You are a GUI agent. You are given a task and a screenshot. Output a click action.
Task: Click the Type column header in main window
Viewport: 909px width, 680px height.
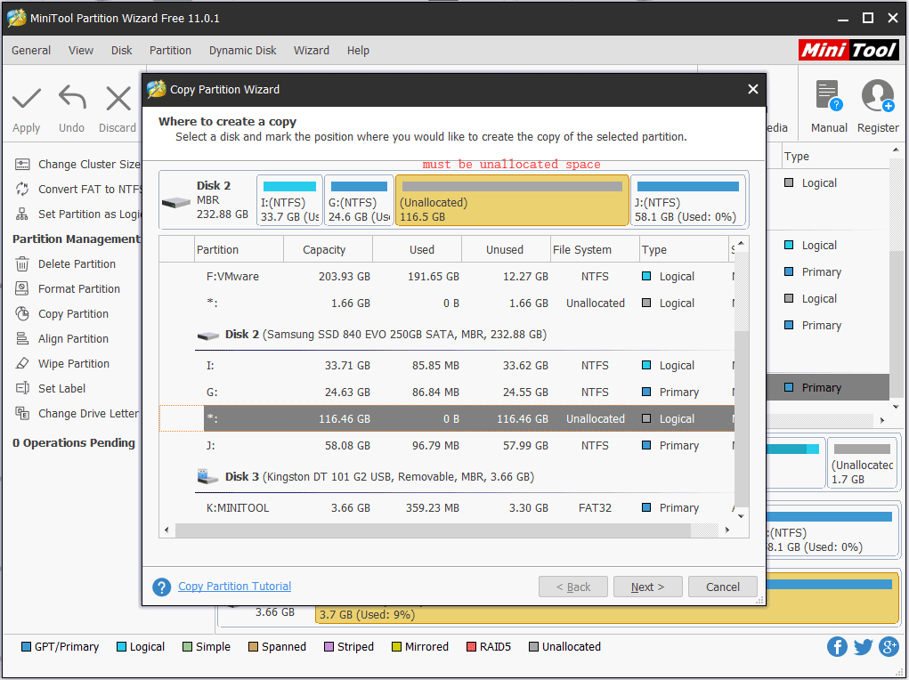tap(835, 157)
